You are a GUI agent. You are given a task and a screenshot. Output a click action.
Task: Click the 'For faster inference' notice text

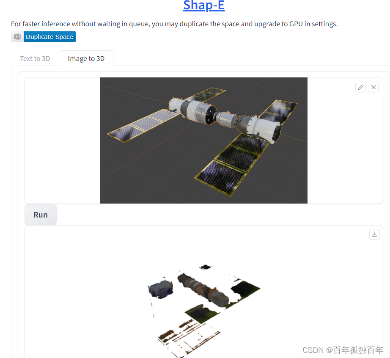[174, 24]
